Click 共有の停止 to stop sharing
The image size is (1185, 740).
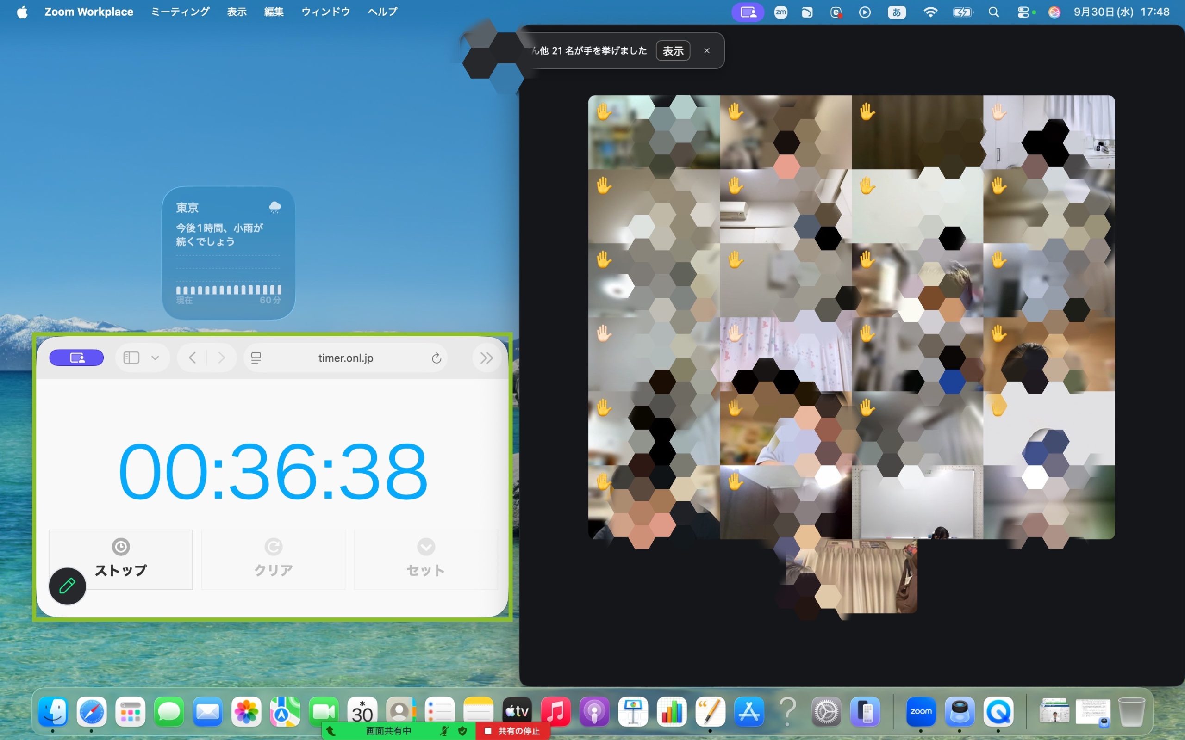[x=513, y=731]
